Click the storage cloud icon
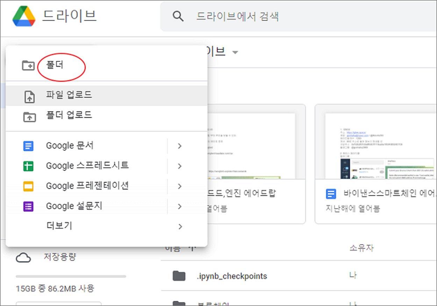Screen dimensions: 437x306 (x=23, y=258)
